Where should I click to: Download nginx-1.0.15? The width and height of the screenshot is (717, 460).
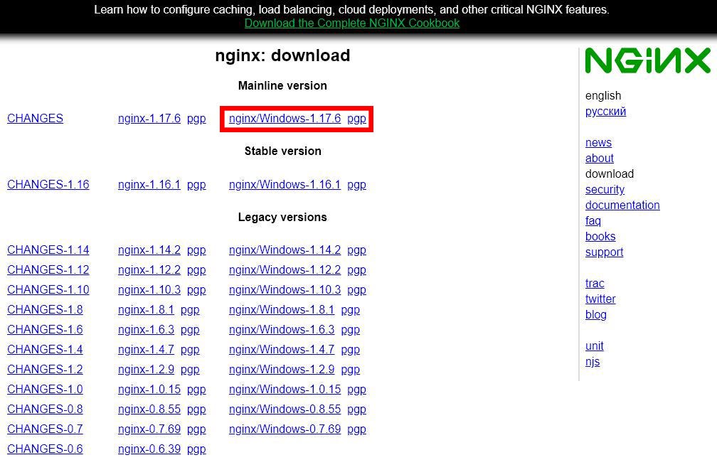pos(149,389)
